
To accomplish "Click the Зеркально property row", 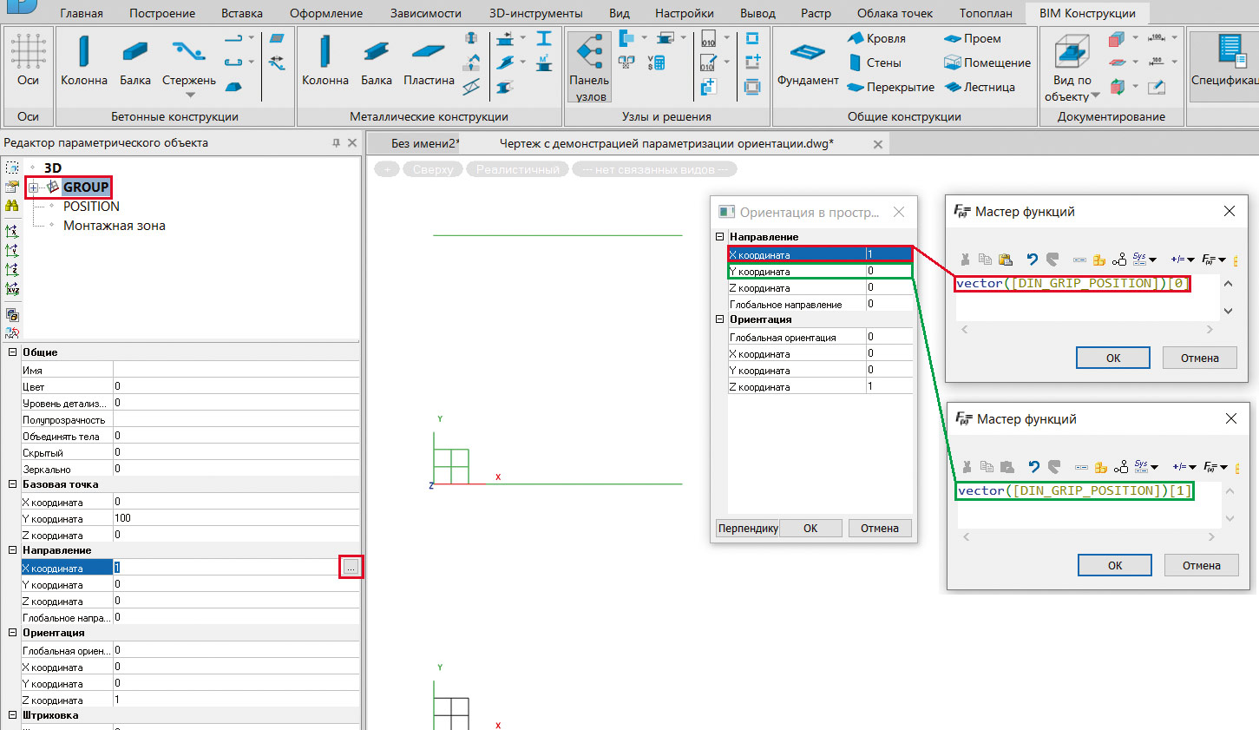I will [x=190, y=469].
